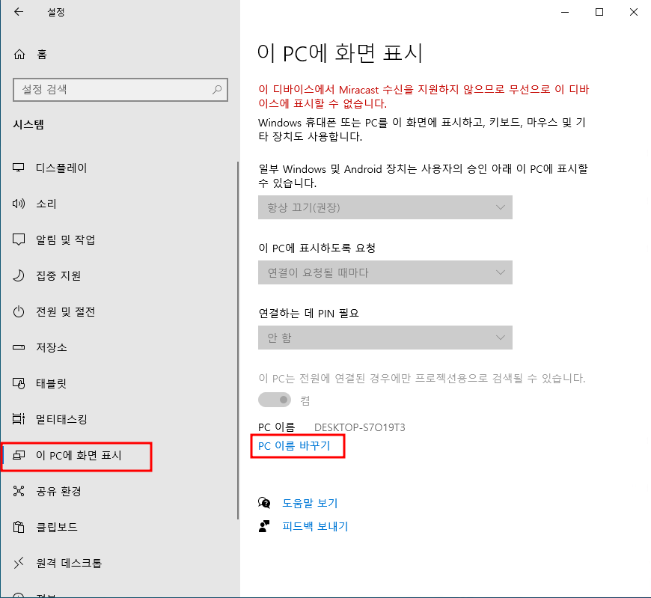Expand the '연결이 요청될 때마다' dropdown
Viewport: 651px width, 598px height.
385,272
